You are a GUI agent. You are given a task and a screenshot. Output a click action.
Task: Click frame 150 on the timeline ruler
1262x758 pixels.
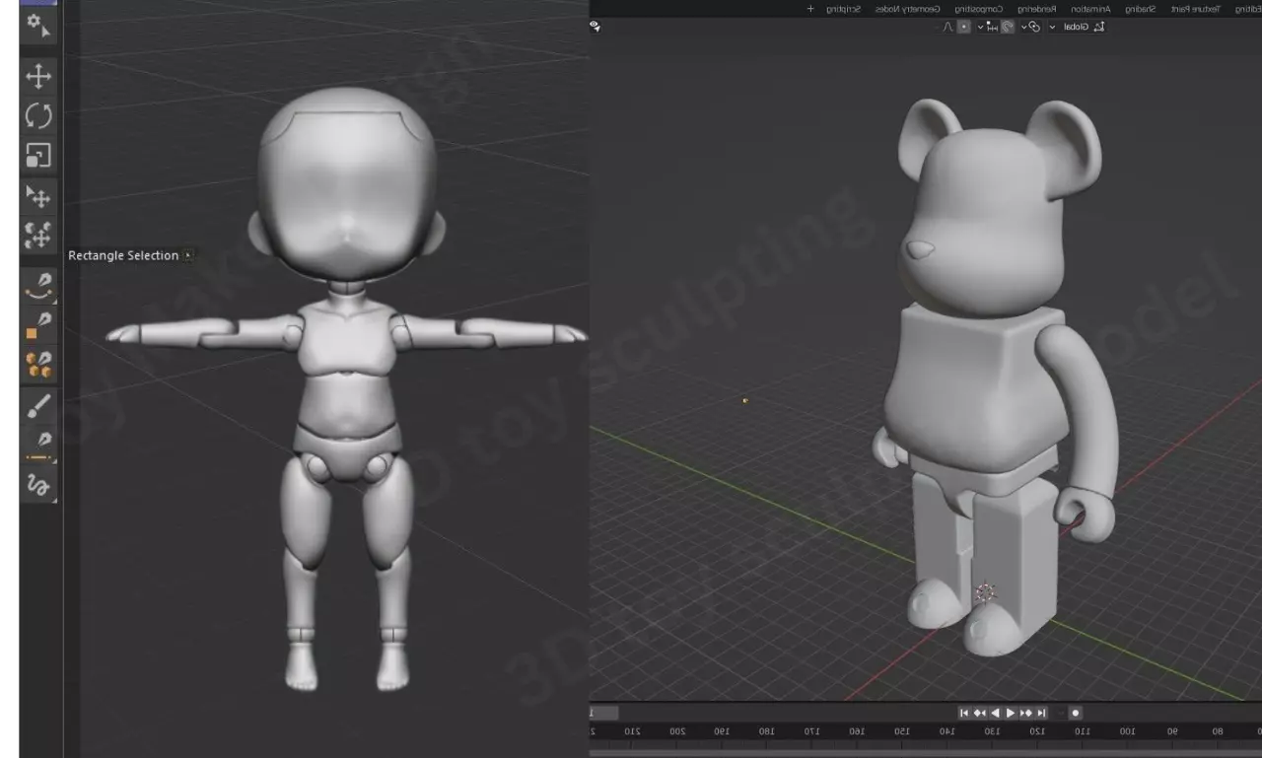tap(901, 731)
